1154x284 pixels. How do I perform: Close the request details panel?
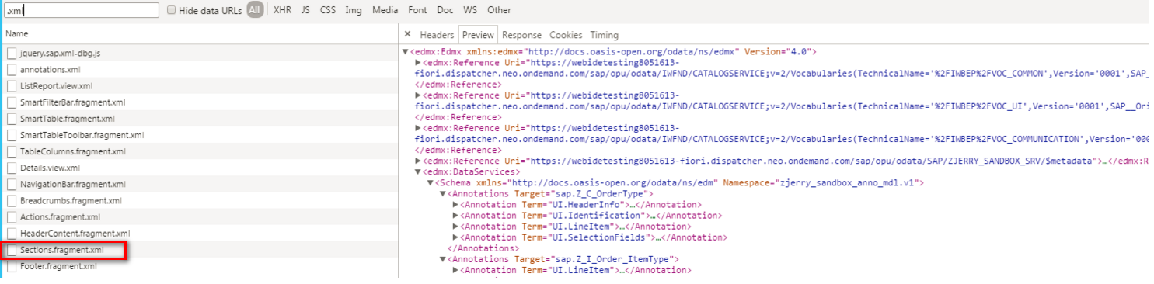(408, 35)
